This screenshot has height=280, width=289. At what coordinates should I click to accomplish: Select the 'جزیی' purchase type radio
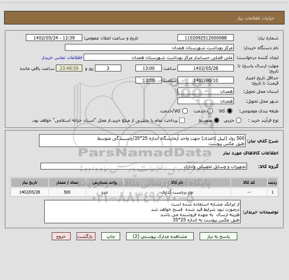pyautogui.click(x=238, y=120)
